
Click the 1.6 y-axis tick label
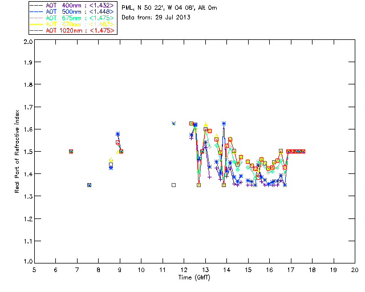(x=28, y=129)
